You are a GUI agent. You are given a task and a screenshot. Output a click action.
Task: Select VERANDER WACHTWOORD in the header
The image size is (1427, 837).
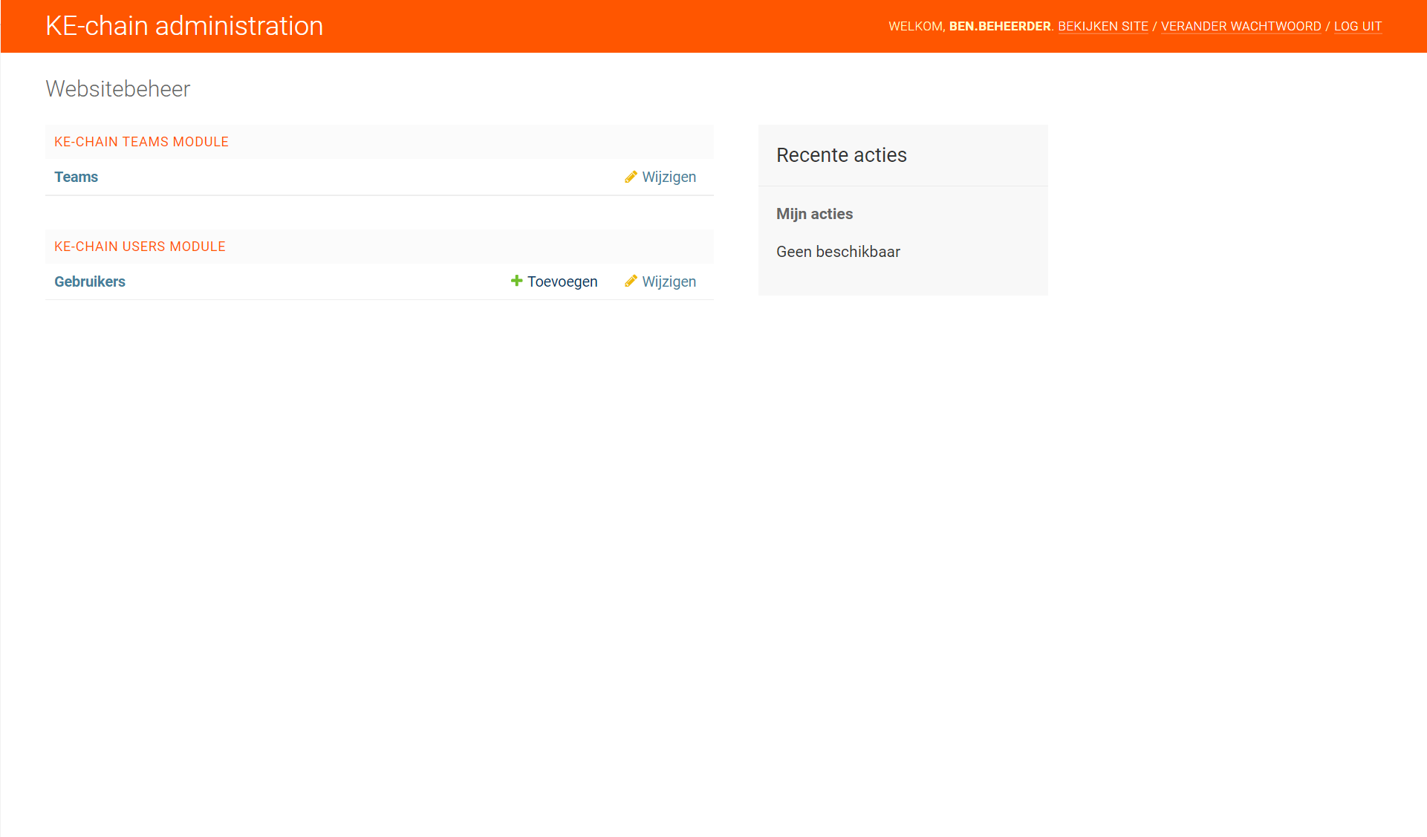click(1241, 27)
